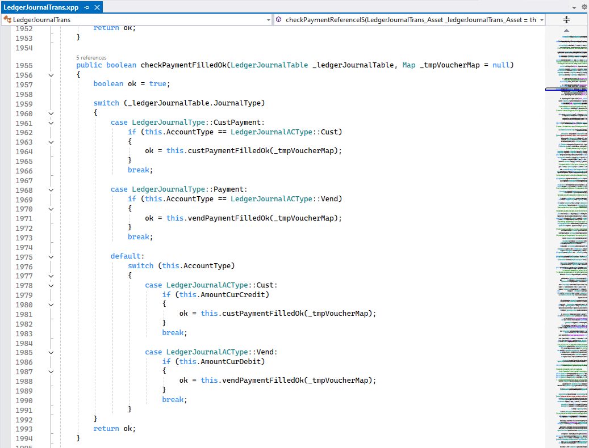
Task: Click the minimap scrollbar viewport marker
Action: click(566, 89)
